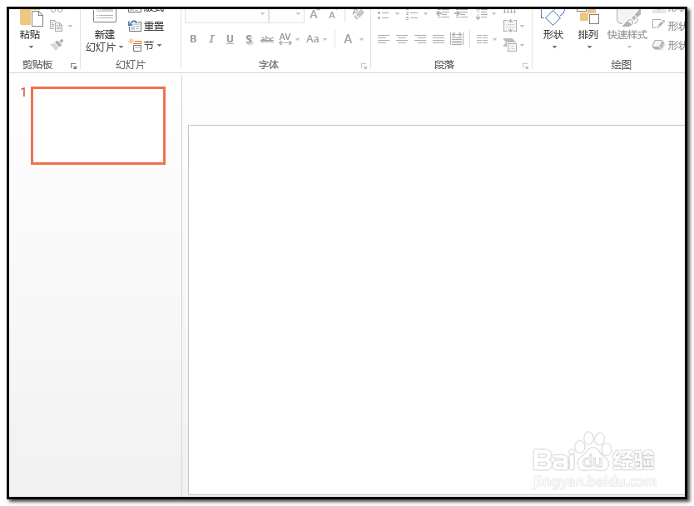Open the Font Color dropdown arrow
The width and height of the screenshot is (694, 506).
[362, 39]
